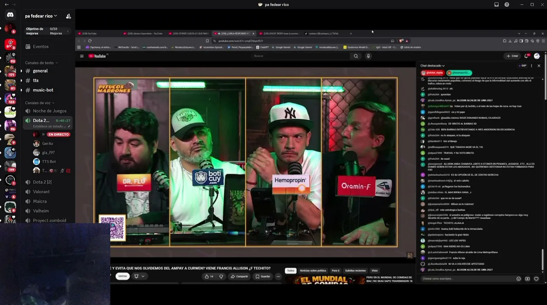
Task: Select the Subidas recientes chip
Action: tap(355, 271)
